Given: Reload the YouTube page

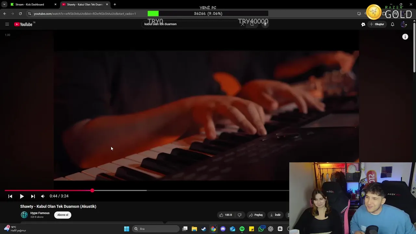Looking at the screenshot, I should point(20,14).
